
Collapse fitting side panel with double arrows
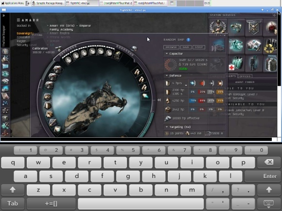159,100
